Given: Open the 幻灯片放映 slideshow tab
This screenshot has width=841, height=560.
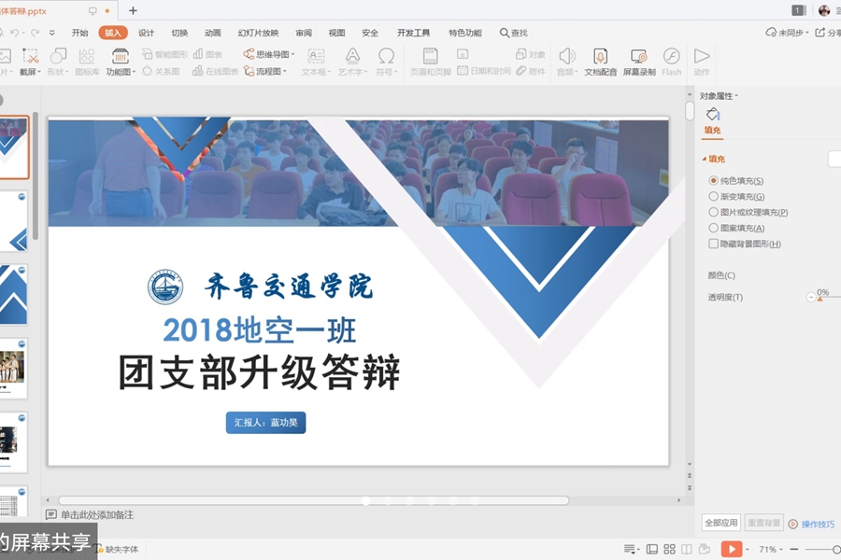Looking at the screenshot, I should point(259,33).
